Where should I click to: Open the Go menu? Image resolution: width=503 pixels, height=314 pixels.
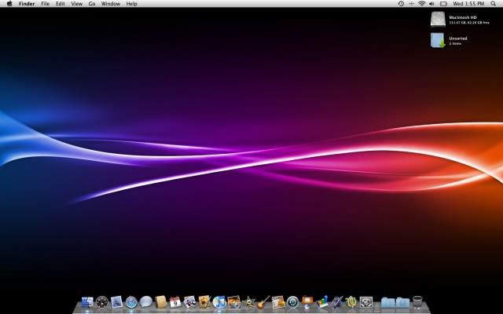click(92, 4)
